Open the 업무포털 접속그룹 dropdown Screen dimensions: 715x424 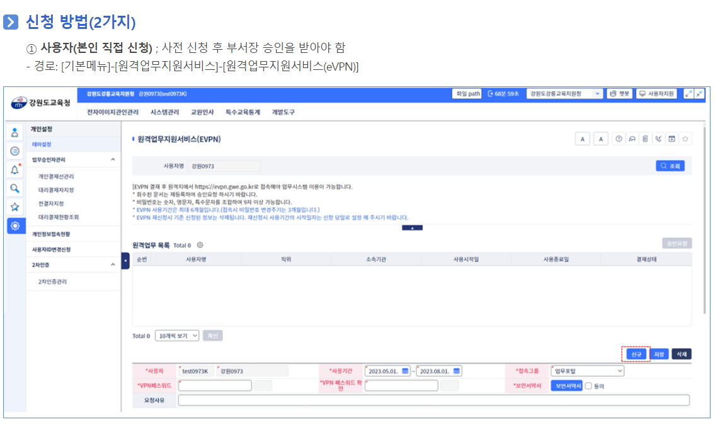click(587, 370)
